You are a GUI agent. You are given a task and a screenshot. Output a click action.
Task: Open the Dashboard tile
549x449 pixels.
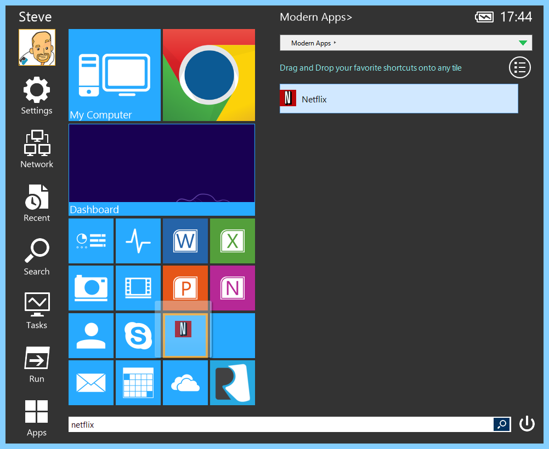pyautogui.click(x=162, y=170)
